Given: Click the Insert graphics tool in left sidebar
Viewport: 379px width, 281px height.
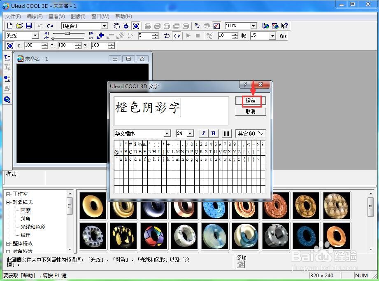Looking at the screenshot, I should pos(7,79).
